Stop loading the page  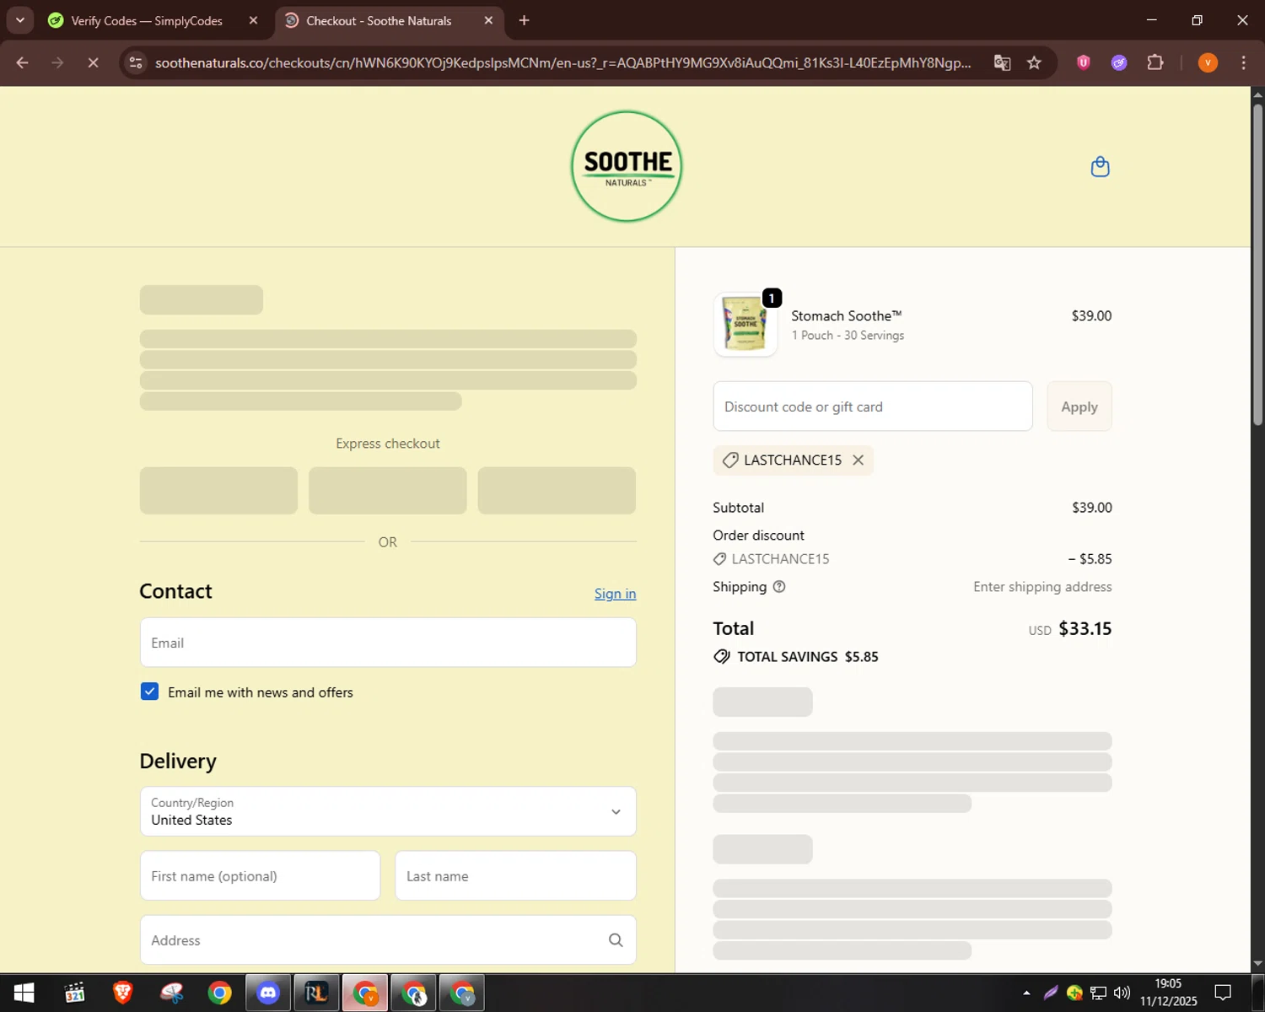click(x=93, y=62)
